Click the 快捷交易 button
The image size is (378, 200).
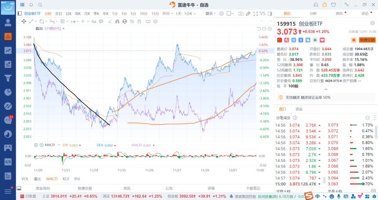(367, 40)
